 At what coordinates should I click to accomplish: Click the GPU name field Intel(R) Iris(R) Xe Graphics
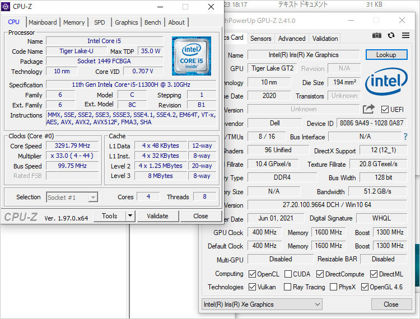[304, 55]
